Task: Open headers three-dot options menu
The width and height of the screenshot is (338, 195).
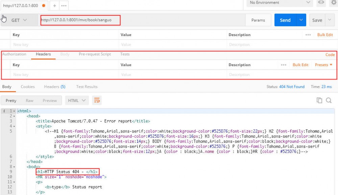Action: coord(284,65)
